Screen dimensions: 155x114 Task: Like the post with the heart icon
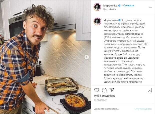click(96, 90)
